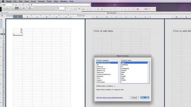The height and width of the screenshot is (107, 191).
Task: Open the Insert menu
Action: click(x=33, y=1)
